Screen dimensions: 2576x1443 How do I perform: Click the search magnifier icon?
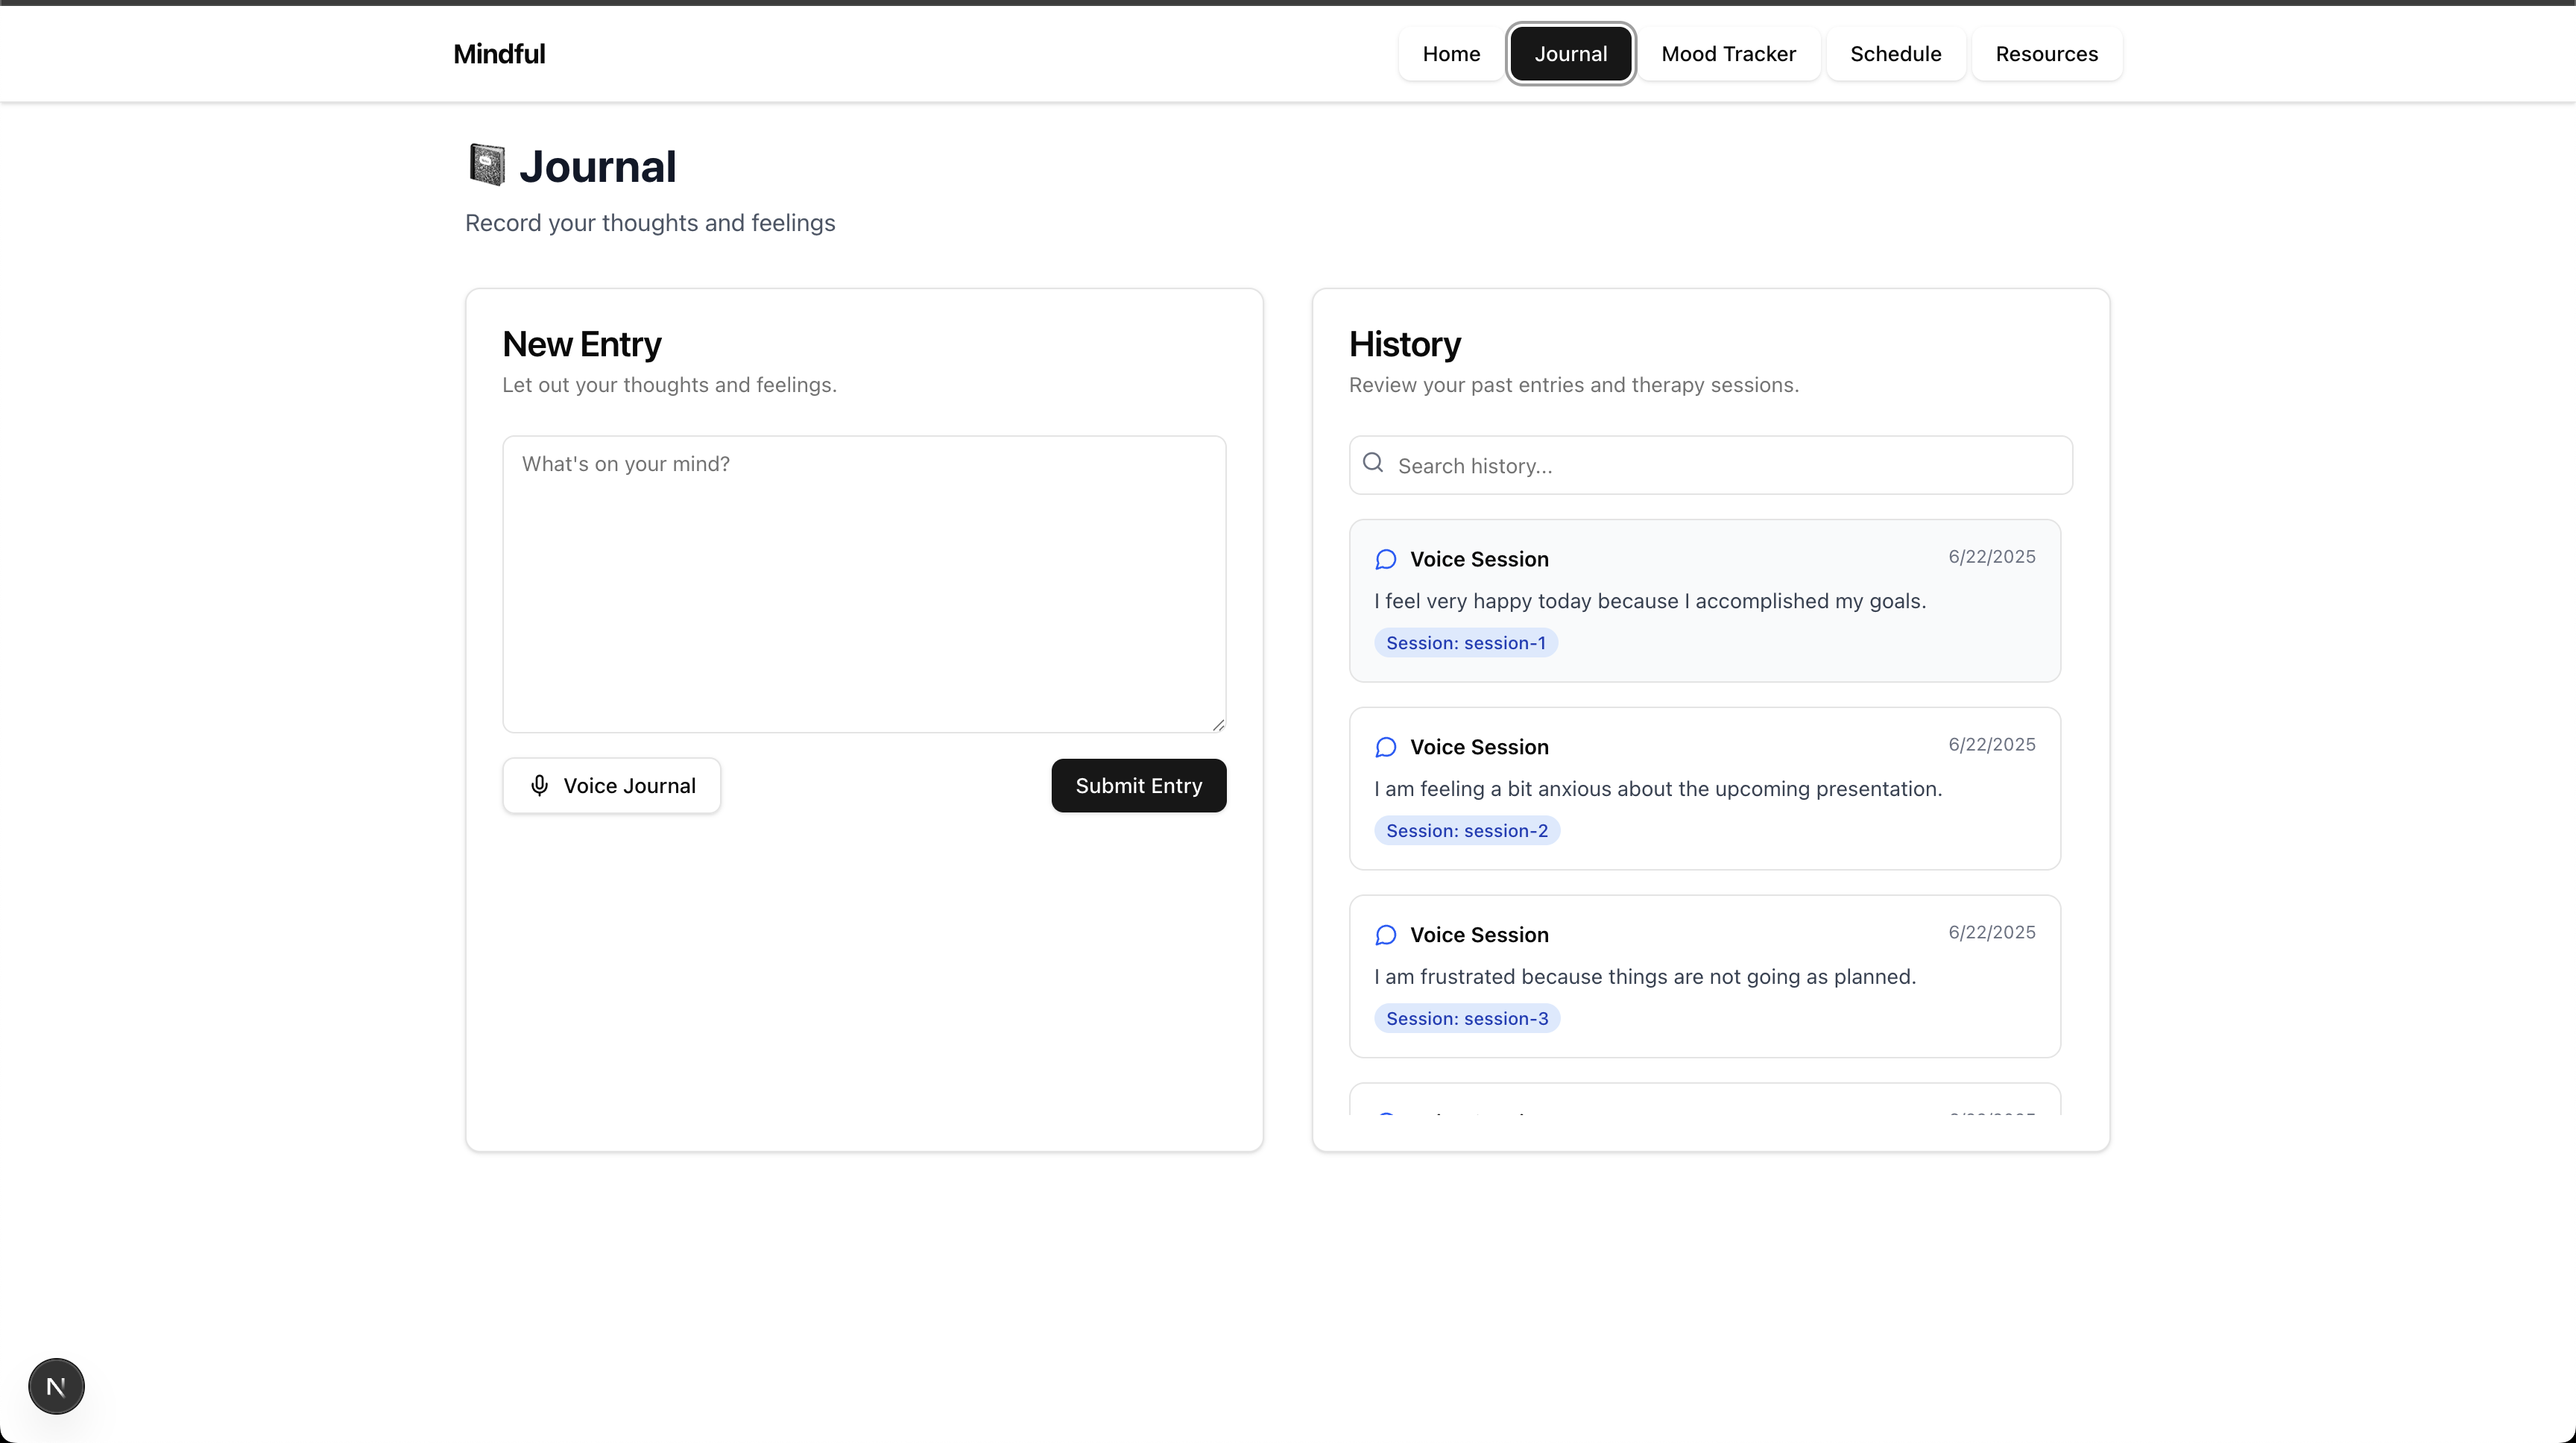coord(1373,463)
